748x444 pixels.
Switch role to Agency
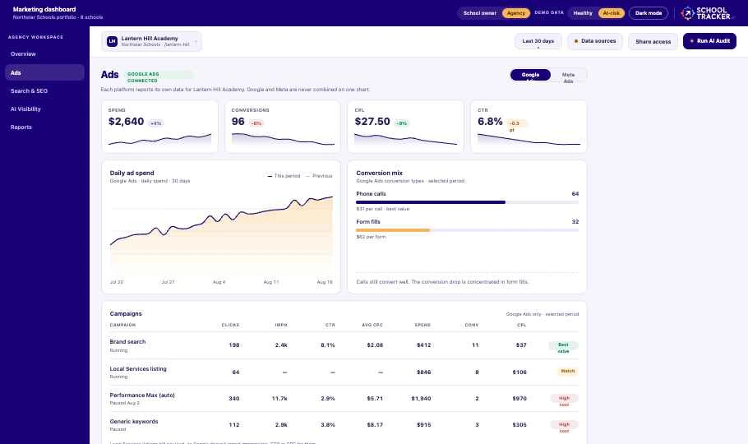515,13
